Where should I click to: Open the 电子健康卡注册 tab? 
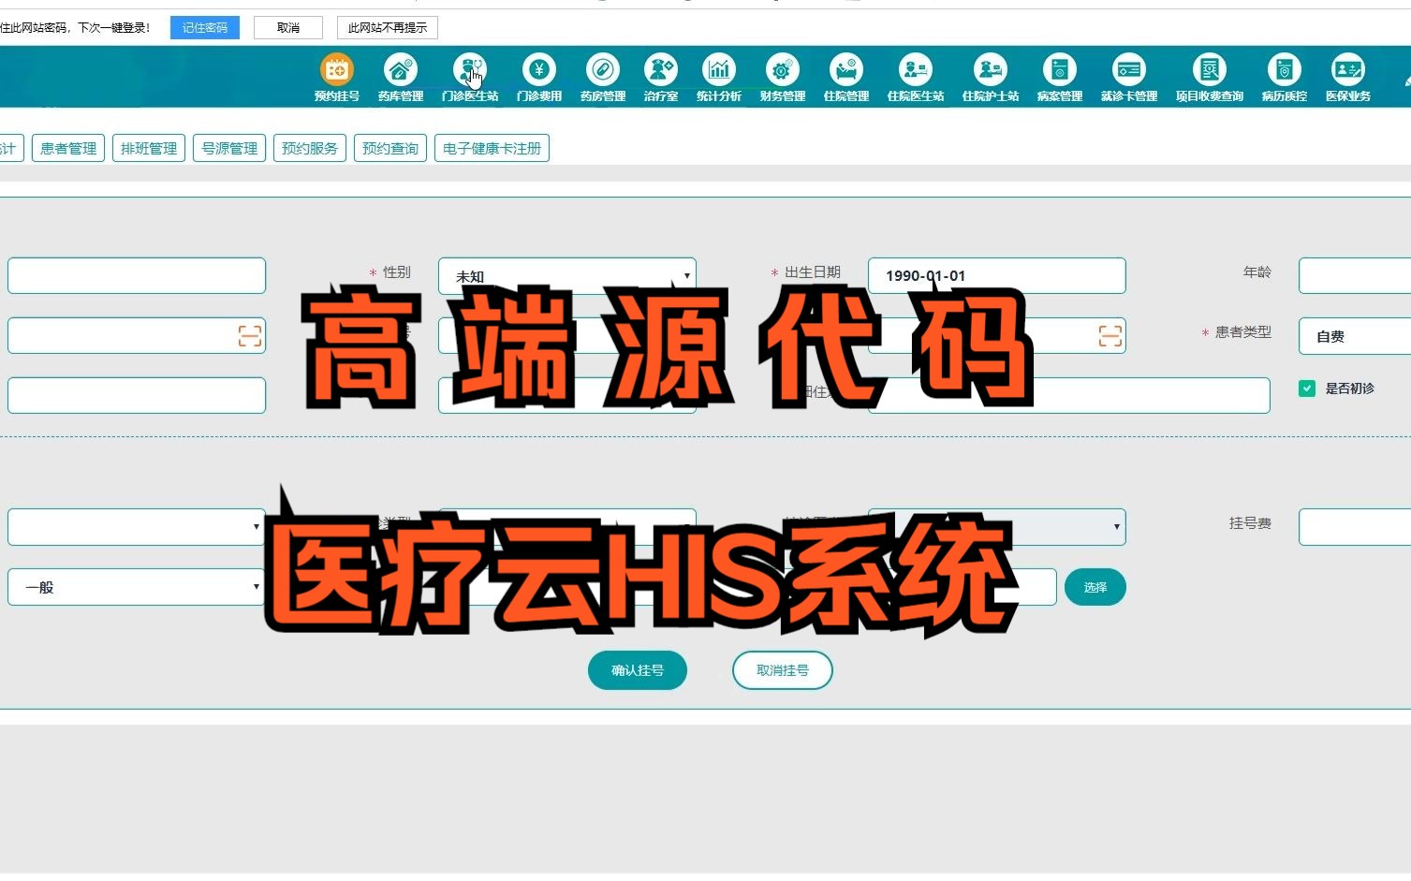(492, 147)
